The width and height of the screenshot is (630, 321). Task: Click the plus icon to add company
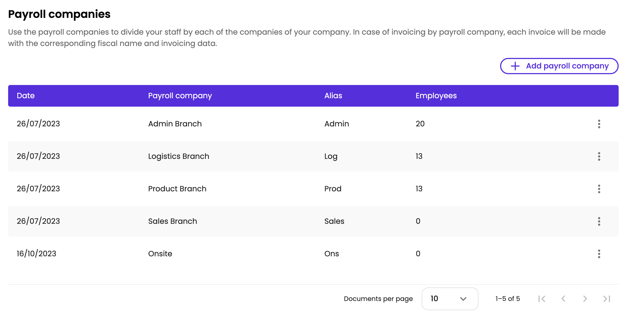(x=515, y=66)
